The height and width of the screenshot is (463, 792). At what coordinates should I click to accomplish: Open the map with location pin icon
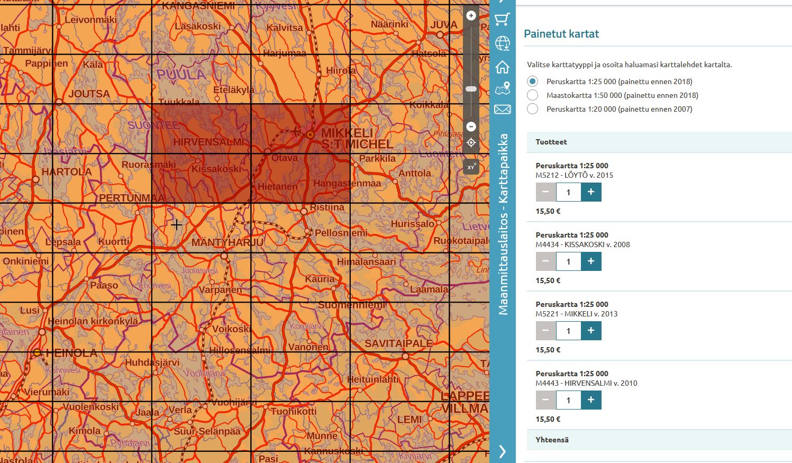pos(502,88)
